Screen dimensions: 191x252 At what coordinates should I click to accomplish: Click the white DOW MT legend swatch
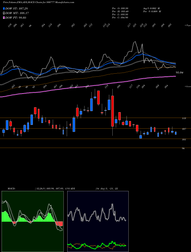pos(4,13)
